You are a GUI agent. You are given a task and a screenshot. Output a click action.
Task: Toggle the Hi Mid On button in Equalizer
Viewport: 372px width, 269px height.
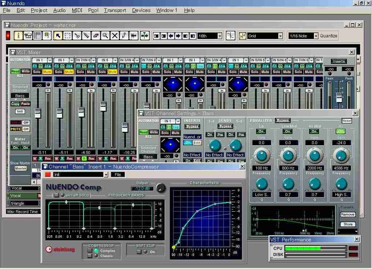(x=314, y=131)
